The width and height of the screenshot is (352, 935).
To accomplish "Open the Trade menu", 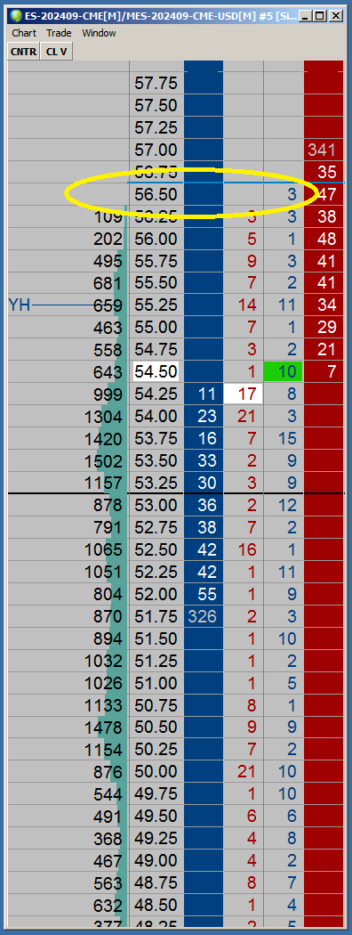I will pyautogui.click(x=59, y=34).
